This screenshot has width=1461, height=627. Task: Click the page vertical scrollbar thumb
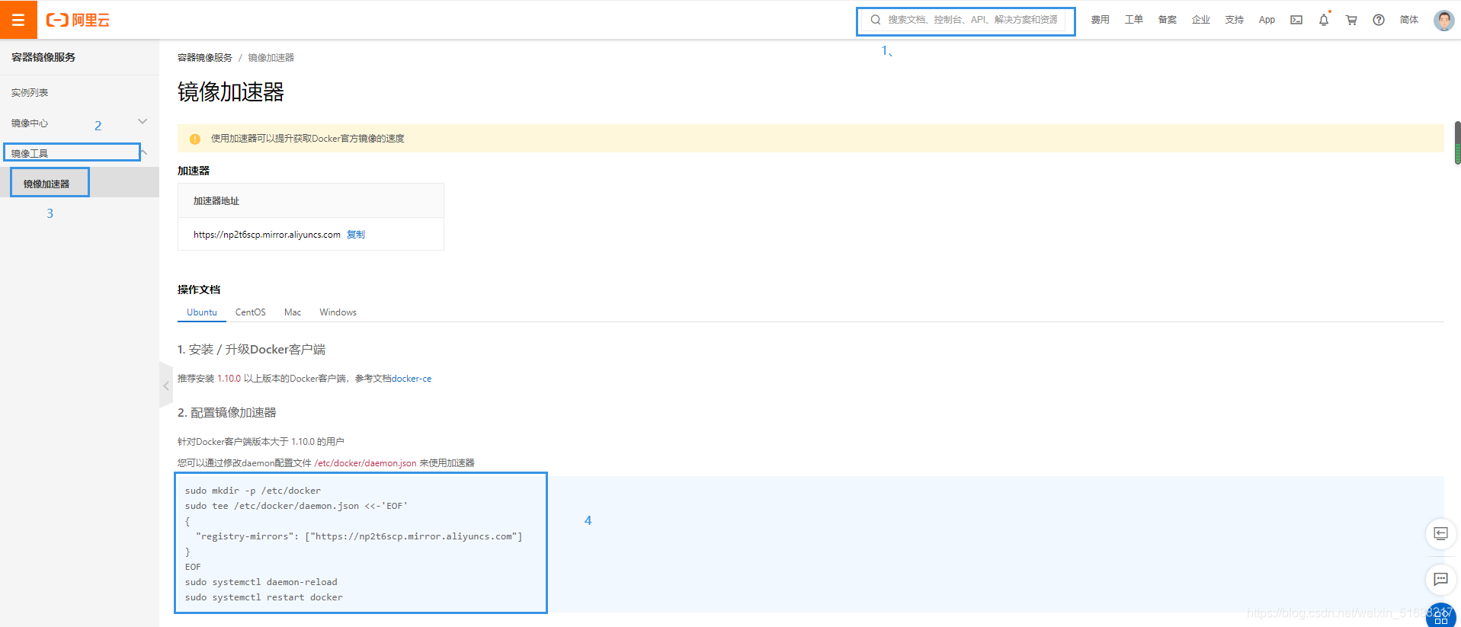(x=1457, y=142)
